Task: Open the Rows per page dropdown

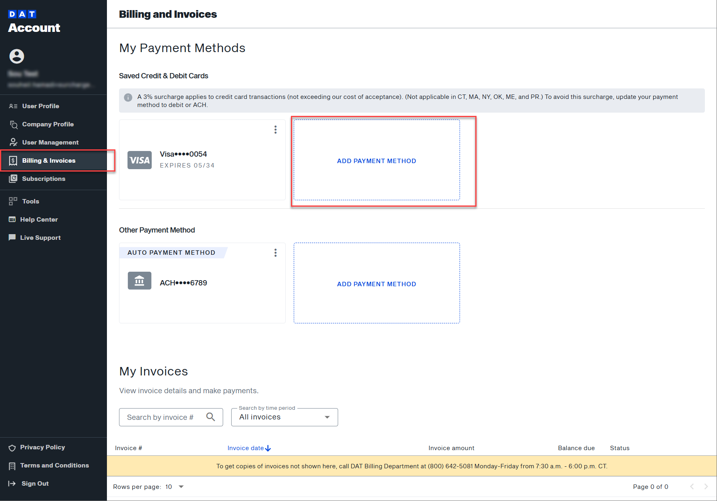Action: click(x=174, y=486)
